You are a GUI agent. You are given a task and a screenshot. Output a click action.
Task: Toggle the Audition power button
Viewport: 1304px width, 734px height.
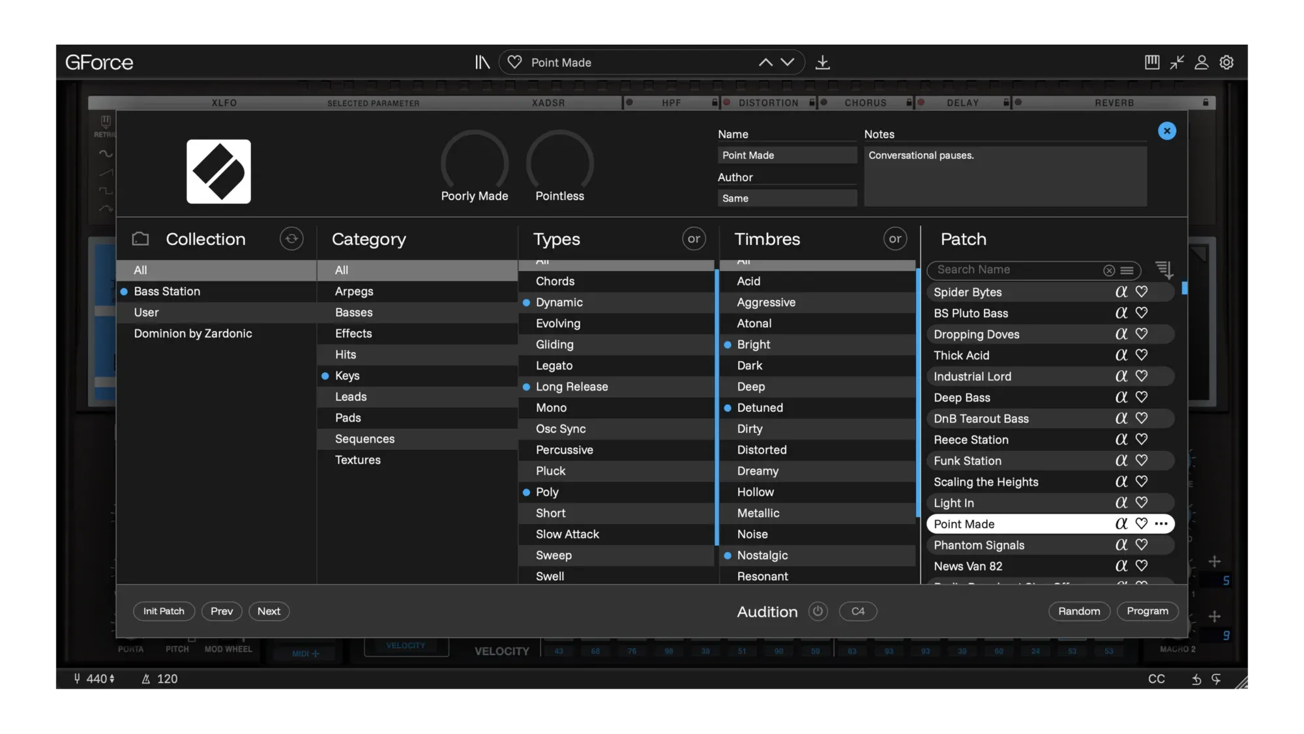point(818,611)
